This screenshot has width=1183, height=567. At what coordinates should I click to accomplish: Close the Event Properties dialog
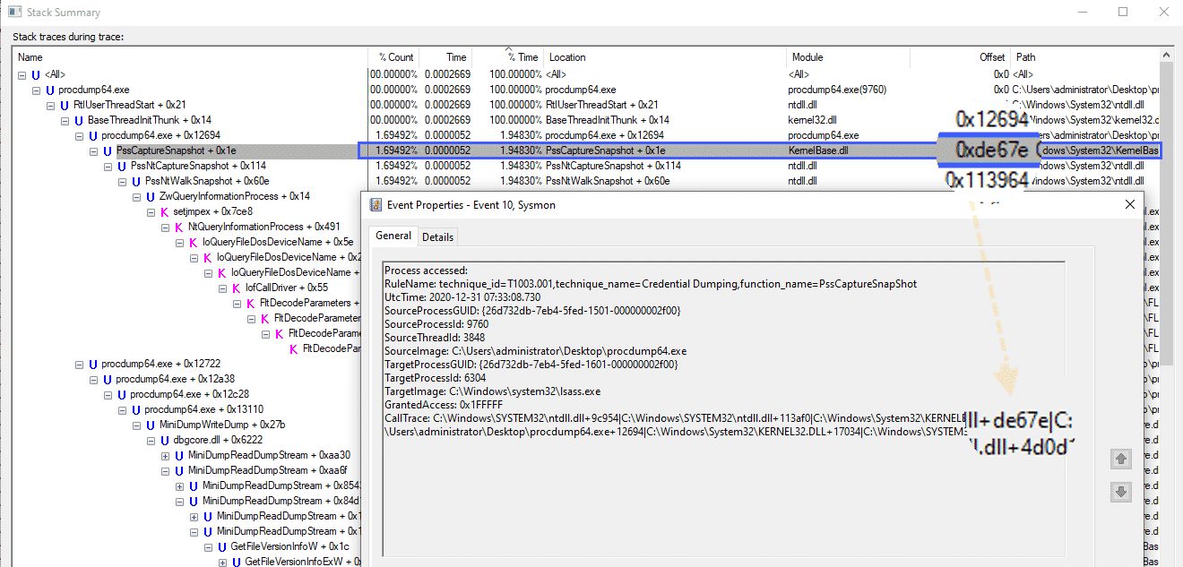1129,204
